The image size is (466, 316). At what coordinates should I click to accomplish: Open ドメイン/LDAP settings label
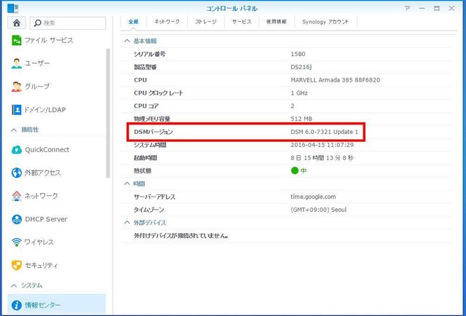click(x=45, y=110)
